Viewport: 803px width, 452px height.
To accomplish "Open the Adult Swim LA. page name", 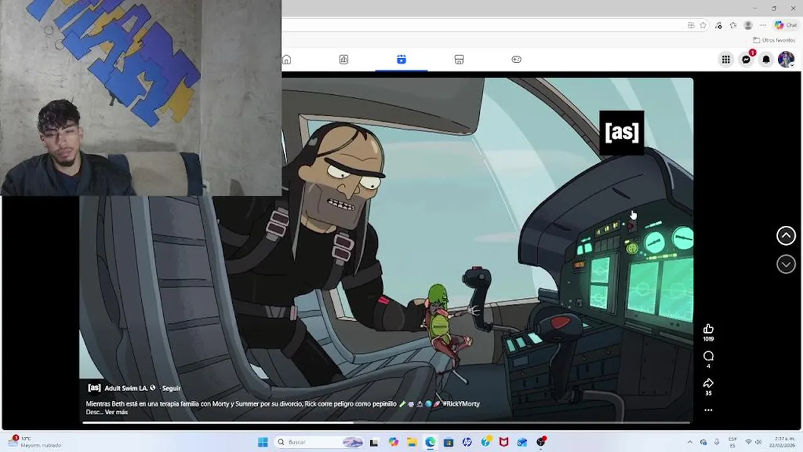I will (x=126, y=389).
